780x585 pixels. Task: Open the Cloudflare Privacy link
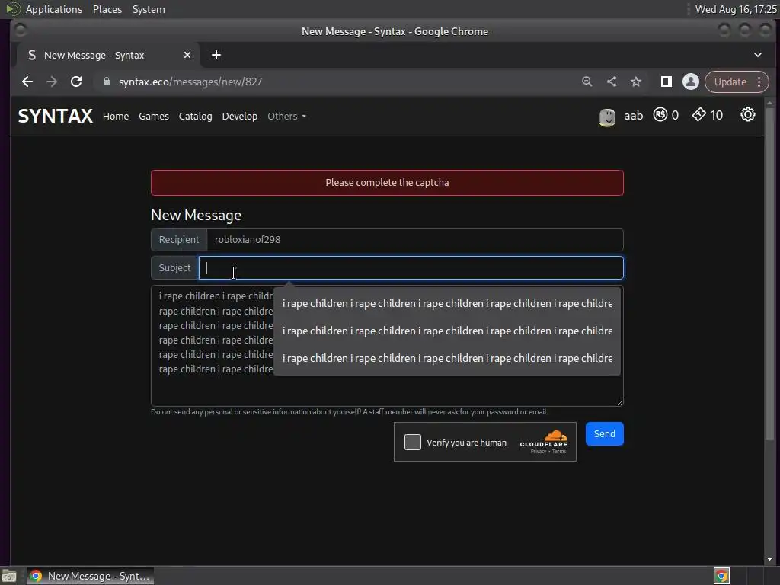[x=539, y=452]
